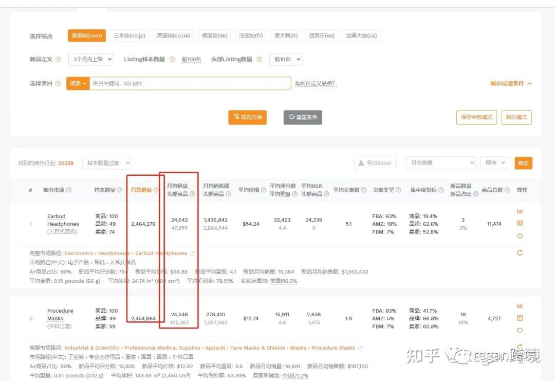Open help icon beside 平均BSR 头部商品 header
This screenshot has height=381, width=555.
tap(327, 194)
